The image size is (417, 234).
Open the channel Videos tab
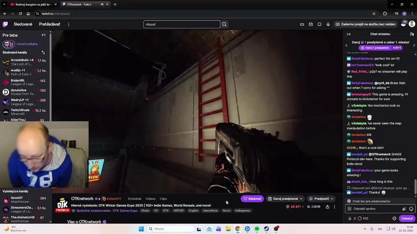coord(151,199)
